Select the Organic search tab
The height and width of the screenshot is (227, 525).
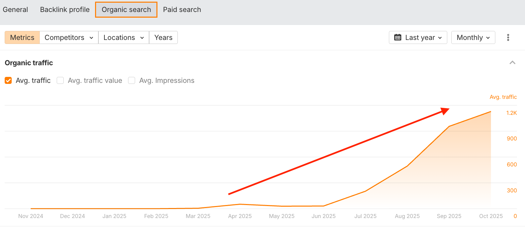click(126, 10)
